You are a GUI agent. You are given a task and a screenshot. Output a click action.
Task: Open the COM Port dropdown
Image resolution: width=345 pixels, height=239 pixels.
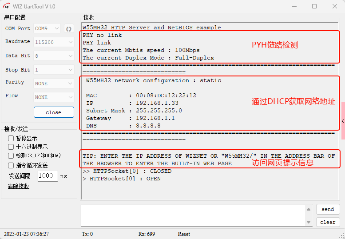click(47, 28)
